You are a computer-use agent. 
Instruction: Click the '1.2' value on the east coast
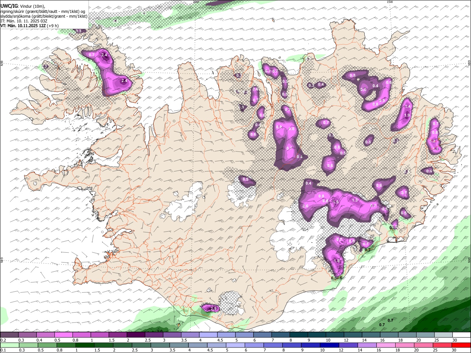click(433, 141)
